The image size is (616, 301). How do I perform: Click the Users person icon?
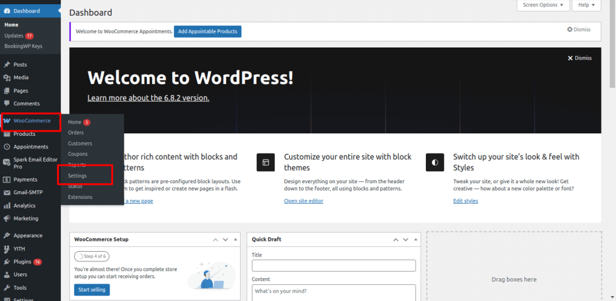(7, 275)
